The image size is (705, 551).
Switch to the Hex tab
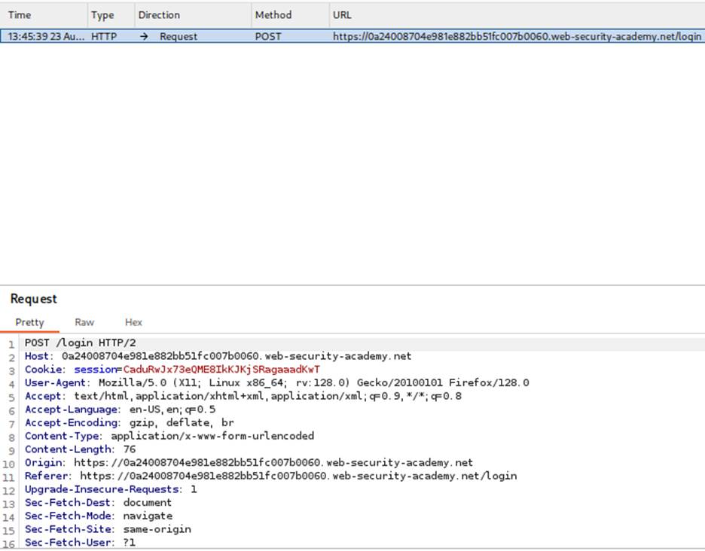point(133,322)
